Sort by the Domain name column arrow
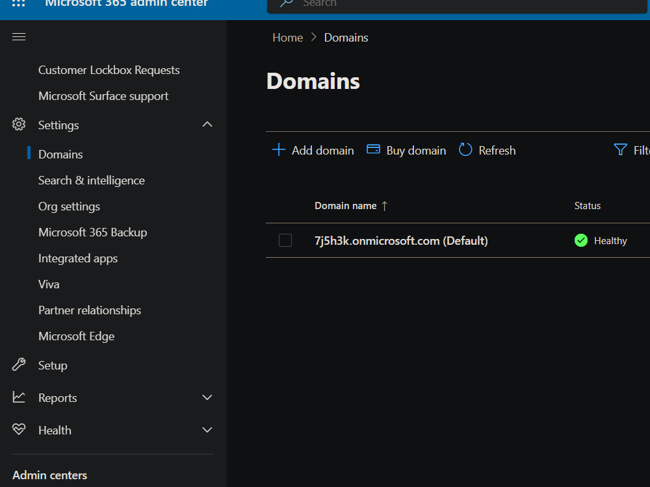Image resolution: width=650 pixels, height=487 pixels. [x=384, y=205]
